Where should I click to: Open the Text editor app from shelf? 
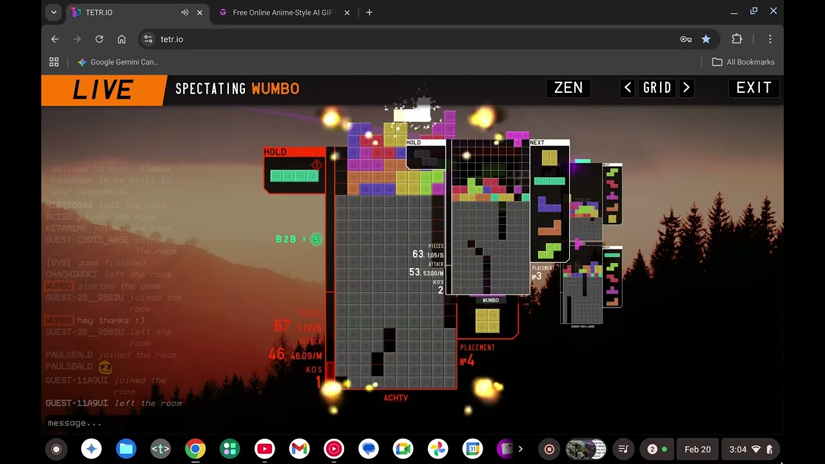[160, 449]
